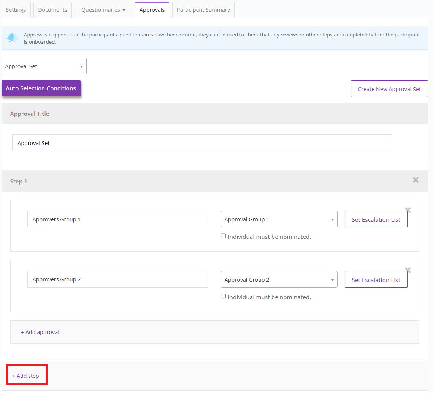
Task: Focus the Approval Title text field
Action: pyautogui.click(x=202, y=143)
